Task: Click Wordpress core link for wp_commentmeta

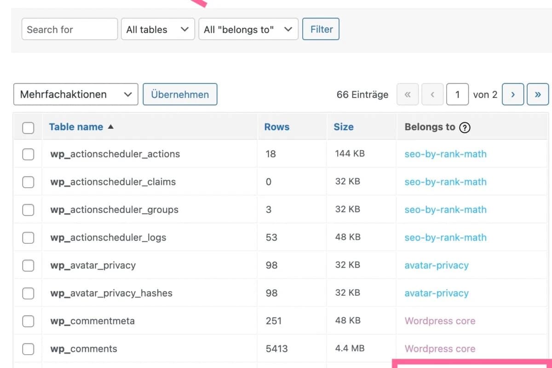Action: (440, 321)
